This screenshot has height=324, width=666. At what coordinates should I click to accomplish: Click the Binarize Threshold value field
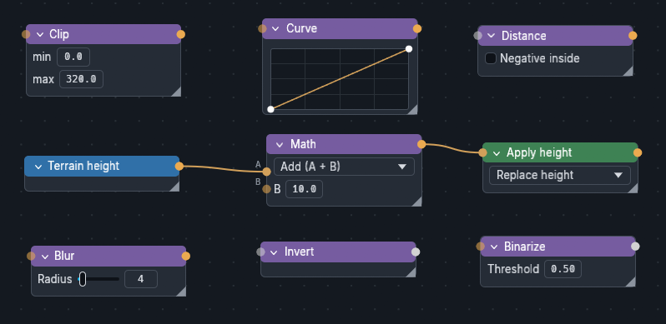[x=563, y=269]
